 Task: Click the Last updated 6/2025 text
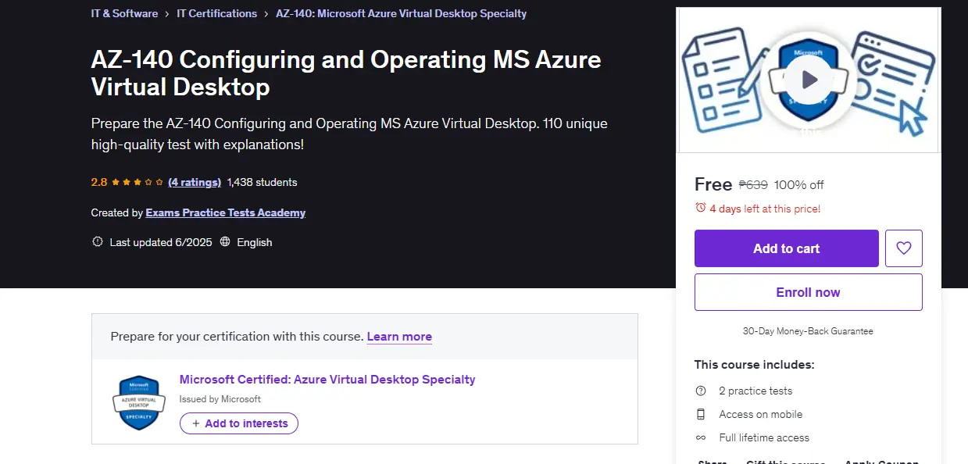tap(161, 242)
